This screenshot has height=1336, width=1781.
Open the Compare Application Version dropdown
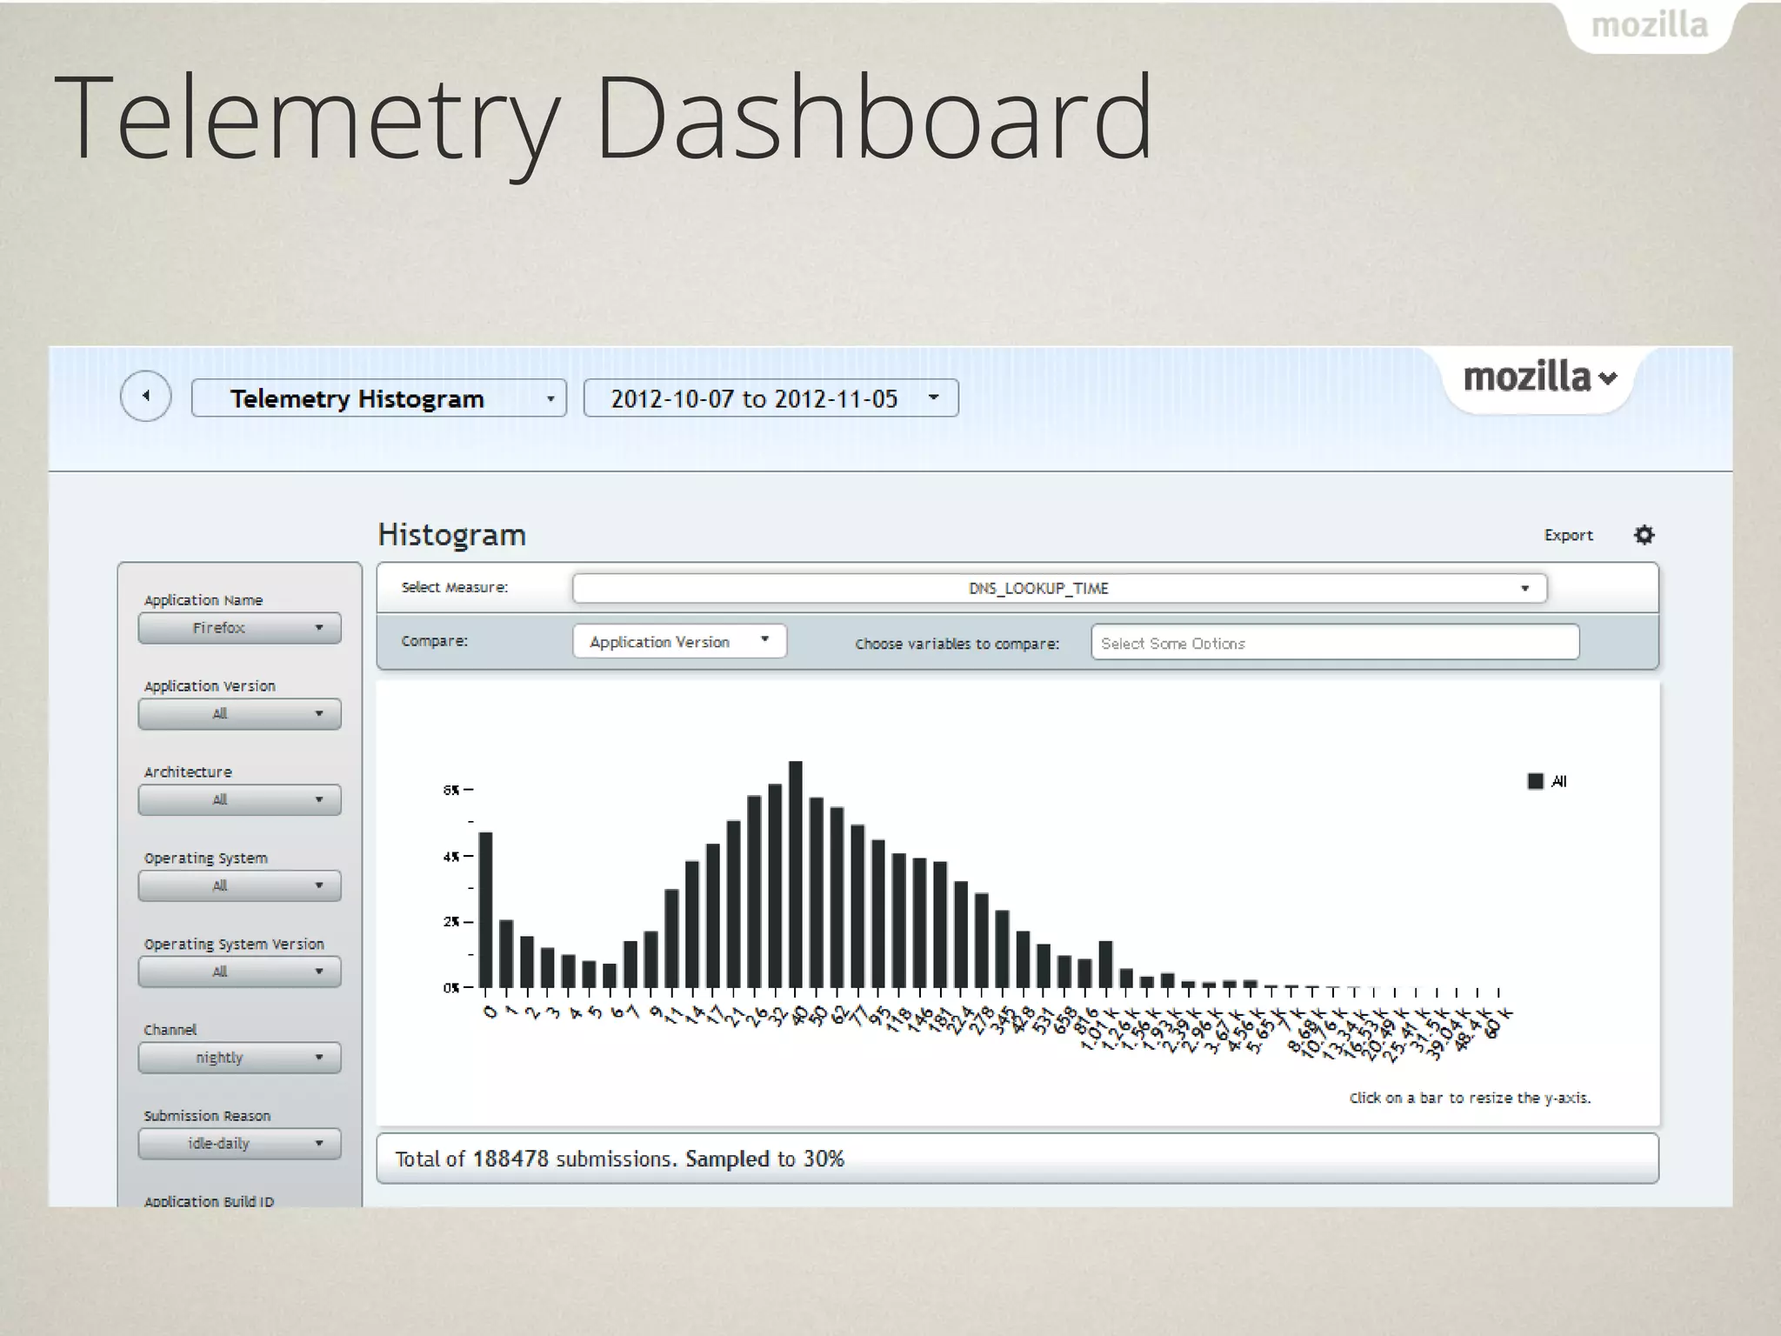pos(679,641)
